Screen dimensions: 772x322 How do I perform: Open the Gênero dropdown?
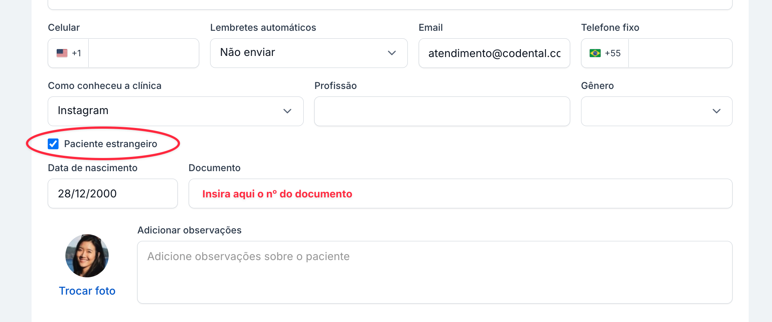click(656, 111)
